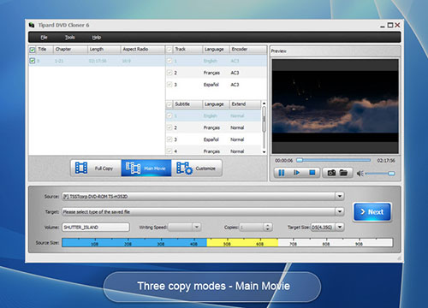This screenshot has height=308, width=428.
Task: Toggle subtitle 1 English checkbox
Action: tap(169, 115)
